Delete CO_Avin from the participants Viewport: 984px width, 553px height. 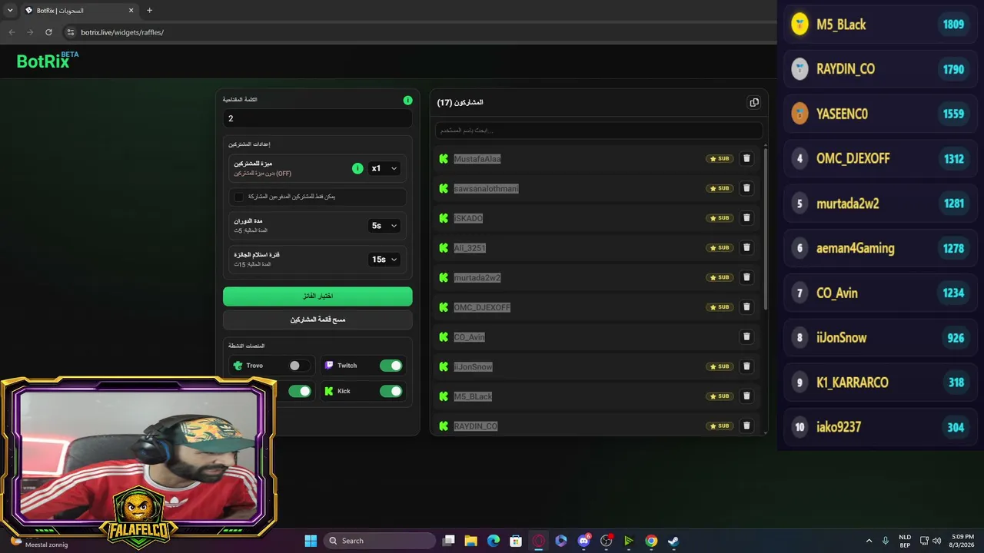tap(746, 336)
